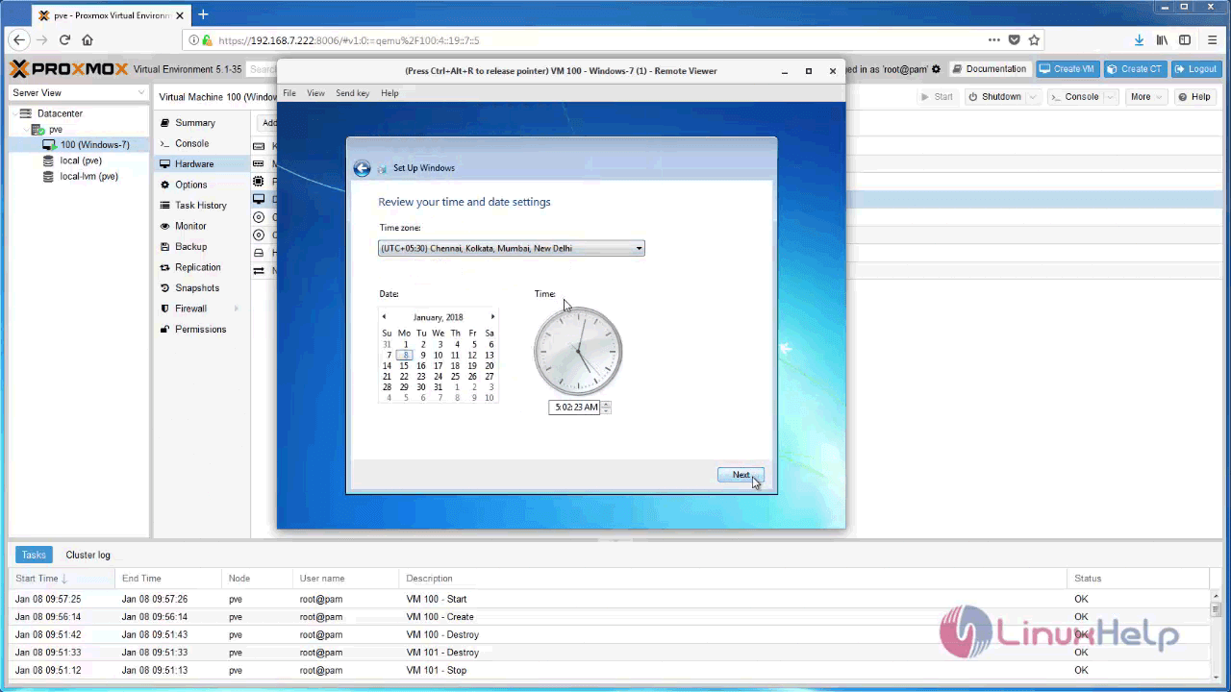The height and width of the screenshot is (692, 1231).
Task: Open the More dropdown
Action: [1147, 97]
